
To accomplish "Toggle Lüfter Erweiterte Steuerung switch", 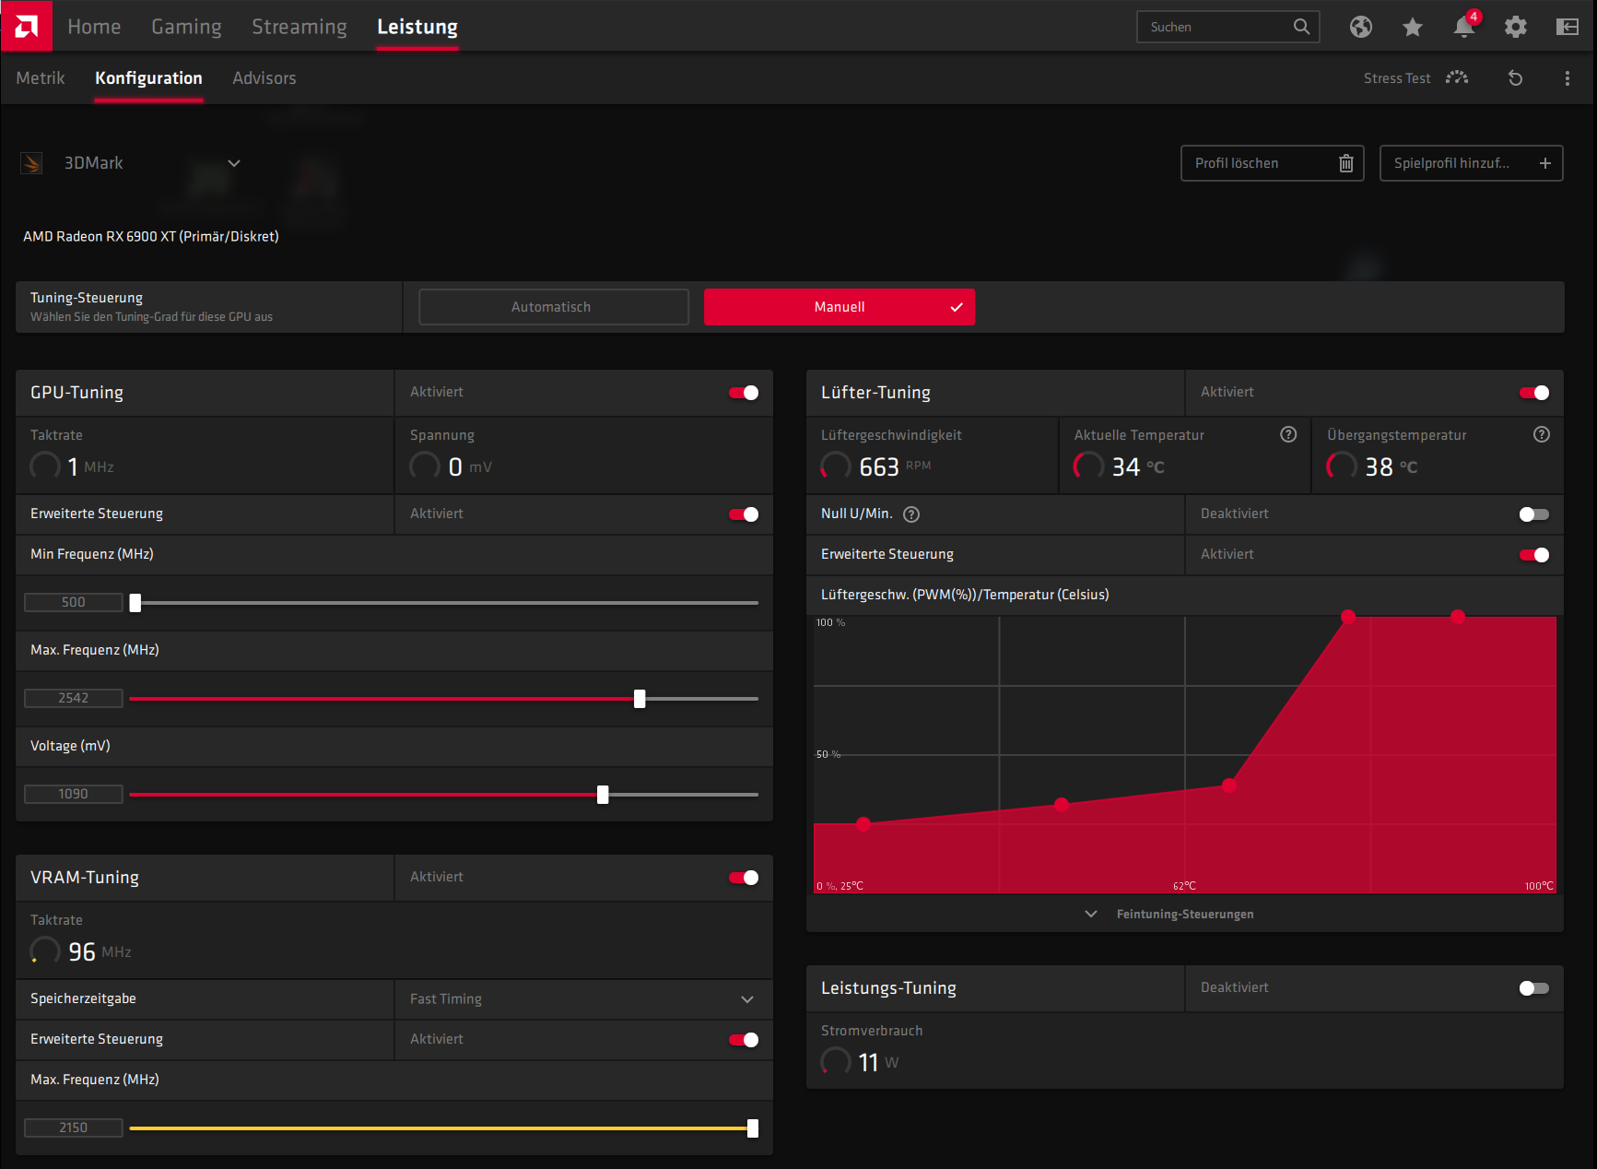I will pos(1534,555).
